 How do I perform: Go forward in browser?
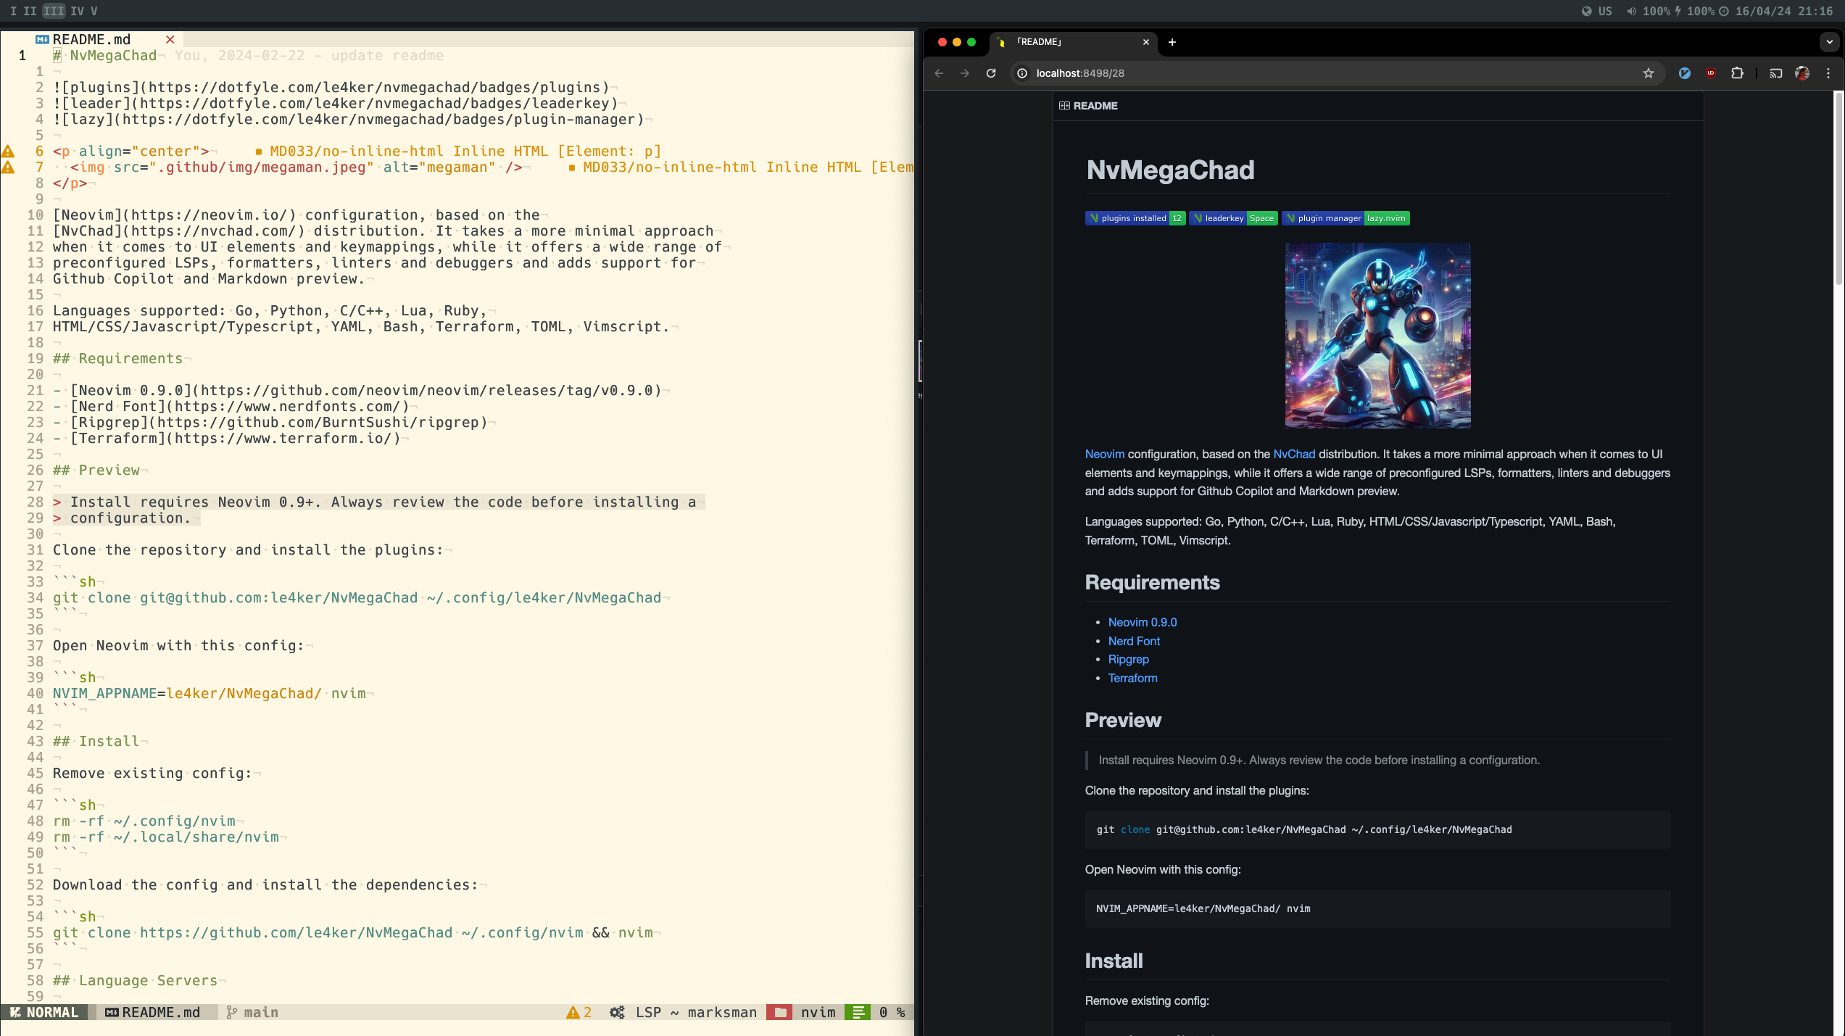click(x=965, y=73)
